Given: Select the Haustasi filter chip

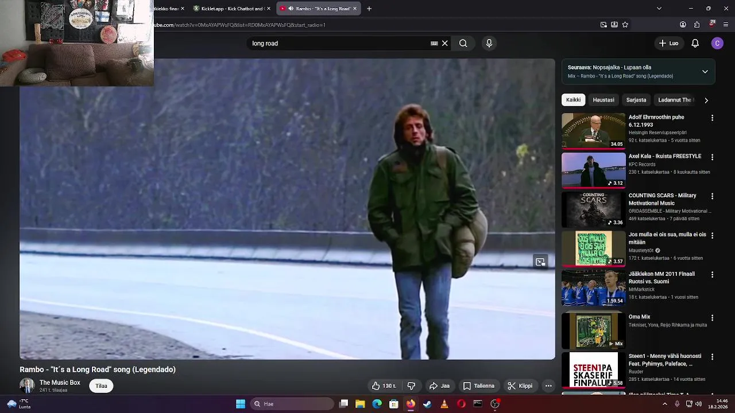Looking at the screenshot, I should pyautogui.click(x=604, y=100).
